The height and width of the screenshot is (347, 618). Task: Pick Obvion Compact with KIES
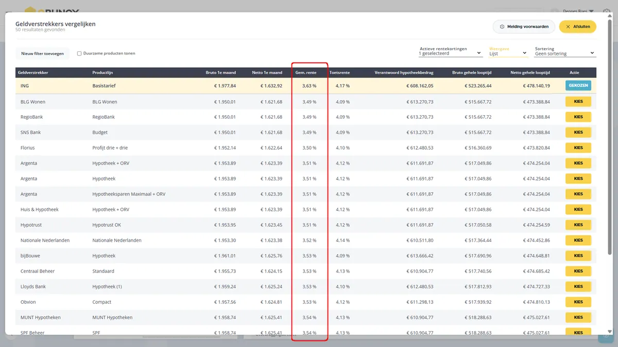click(578, 302)
